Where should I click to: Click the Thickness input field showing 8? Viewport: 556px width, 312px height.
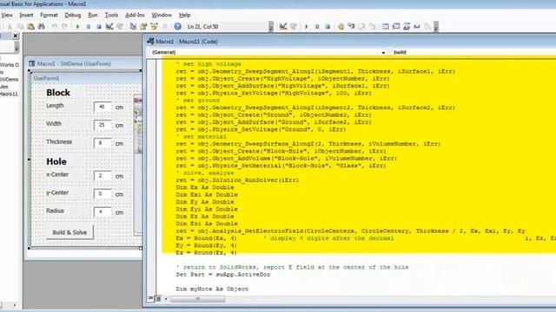point(103,143)
